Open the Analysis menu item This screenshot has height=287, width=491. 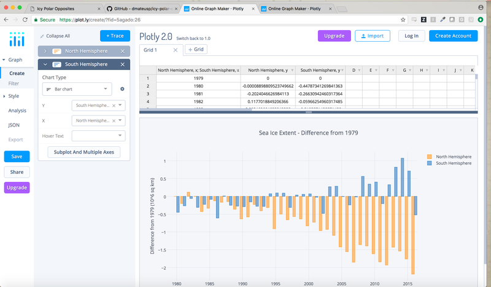[x=17, y=111]
